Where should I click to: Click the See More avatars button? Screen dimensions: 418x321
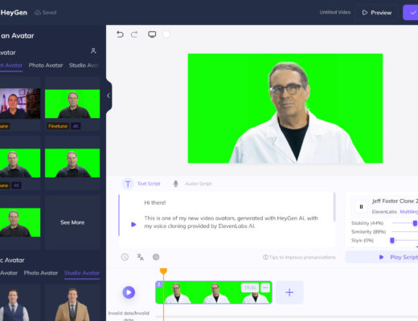(72, 222)
